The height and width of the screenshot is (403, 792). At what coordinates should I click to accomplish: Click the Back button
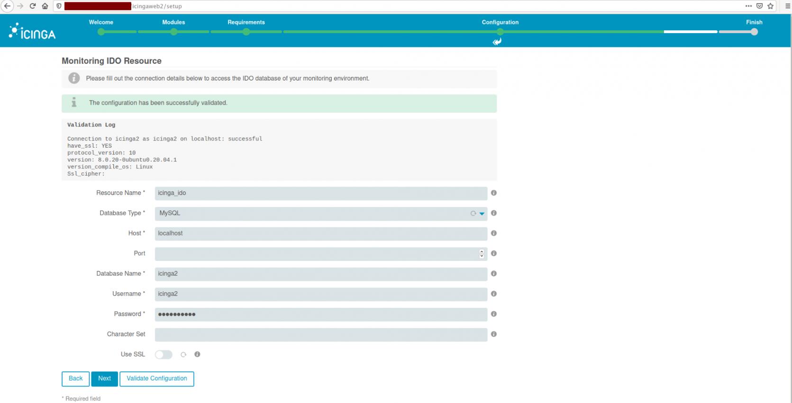[x=75, y=379]
